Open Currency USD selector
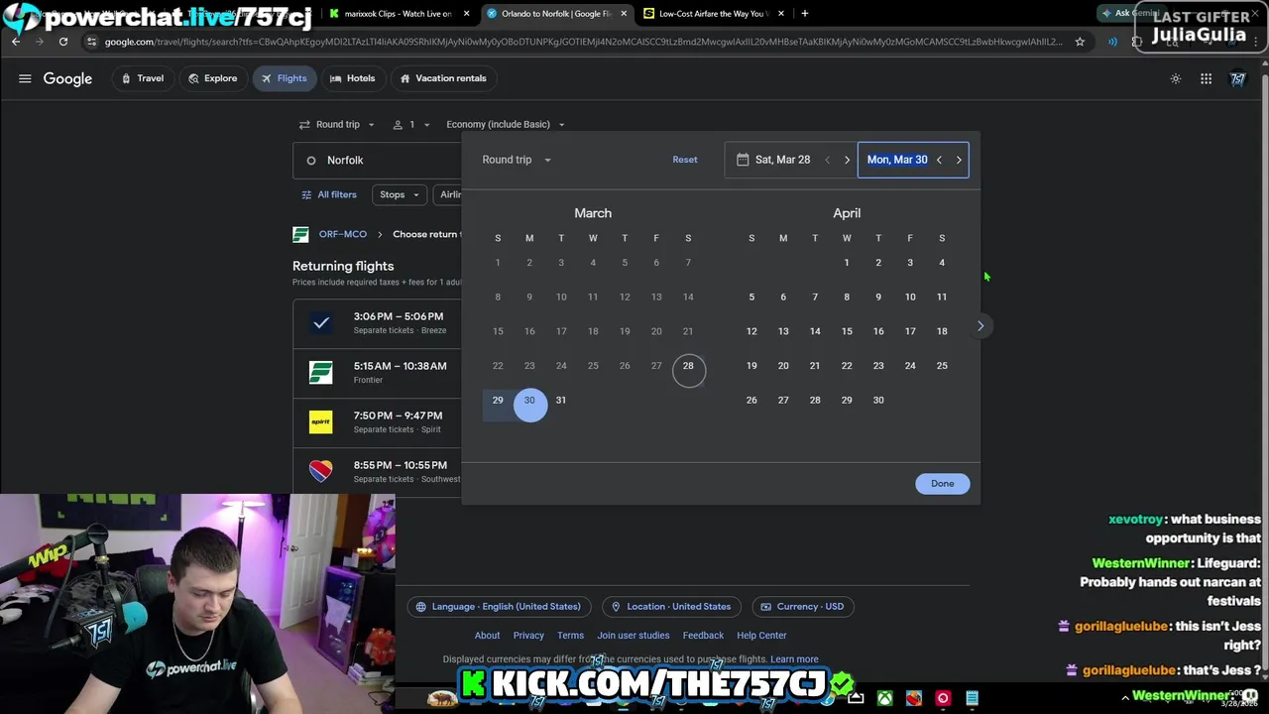The width and height of the screenshot is (1269, 714). click(x=803, y=607)
